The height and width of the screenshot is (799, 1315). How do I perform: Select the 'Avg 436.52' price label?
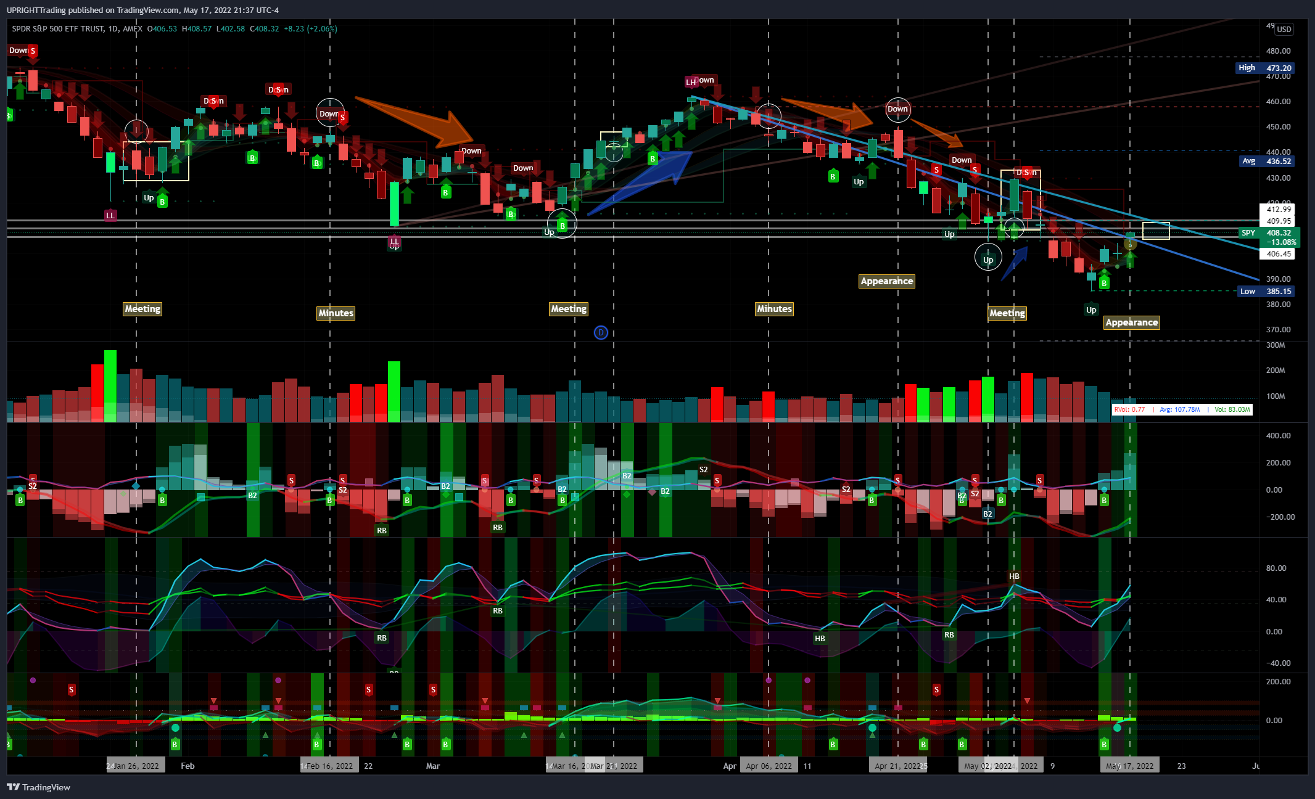(x=1266, y=161)
